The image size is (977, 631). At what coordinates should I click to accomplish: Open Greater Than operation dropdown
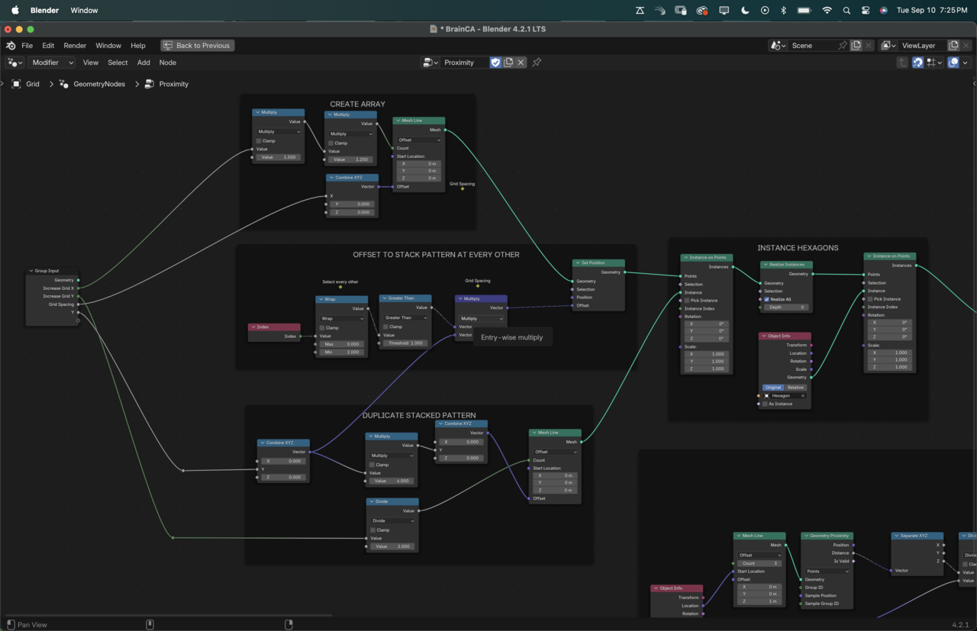405,317
